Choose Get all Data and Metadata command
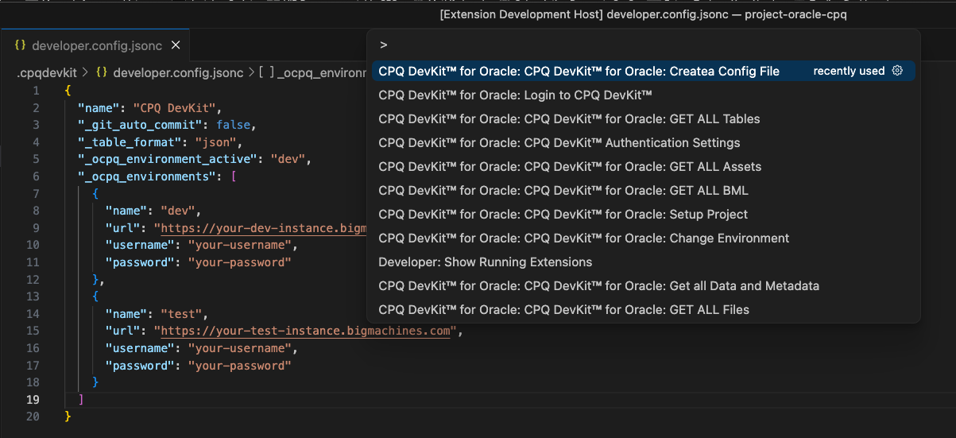956x438 pixels. [x=643, y=285]
